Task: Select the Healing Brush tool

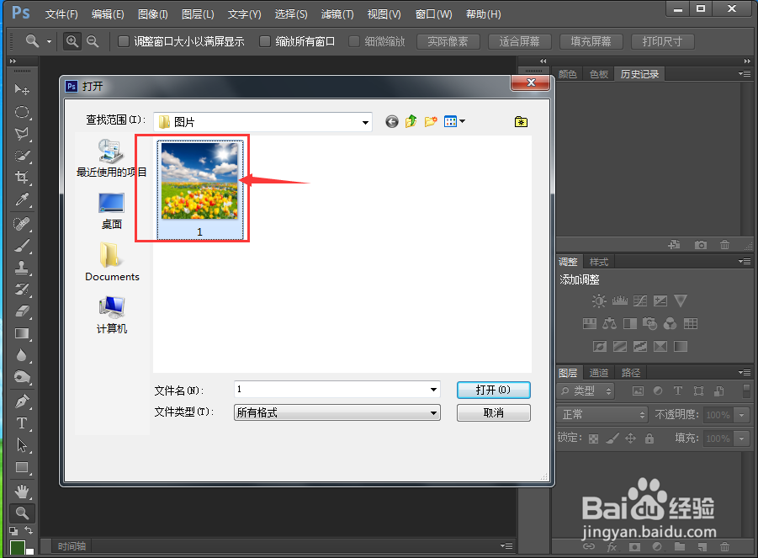Action: coord(22,224)
